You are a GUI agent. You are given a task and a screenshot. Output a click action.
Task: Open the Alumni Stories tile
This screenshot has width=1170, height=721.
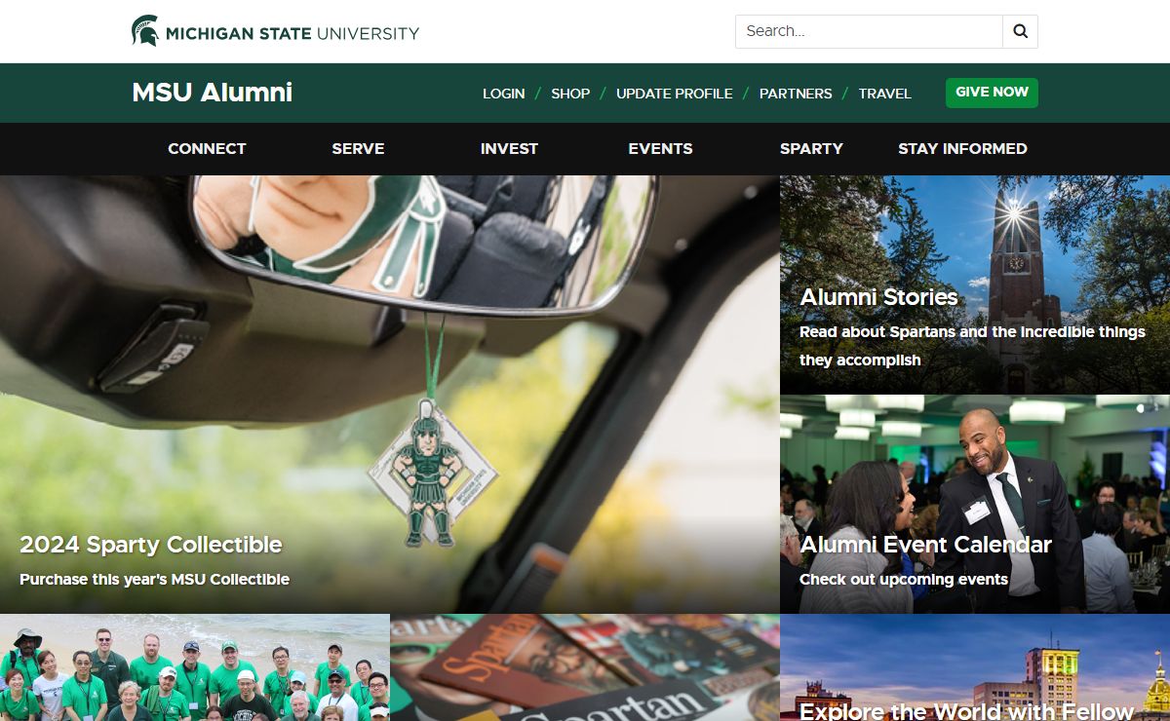pyautogui.click(x=878, y=297)
